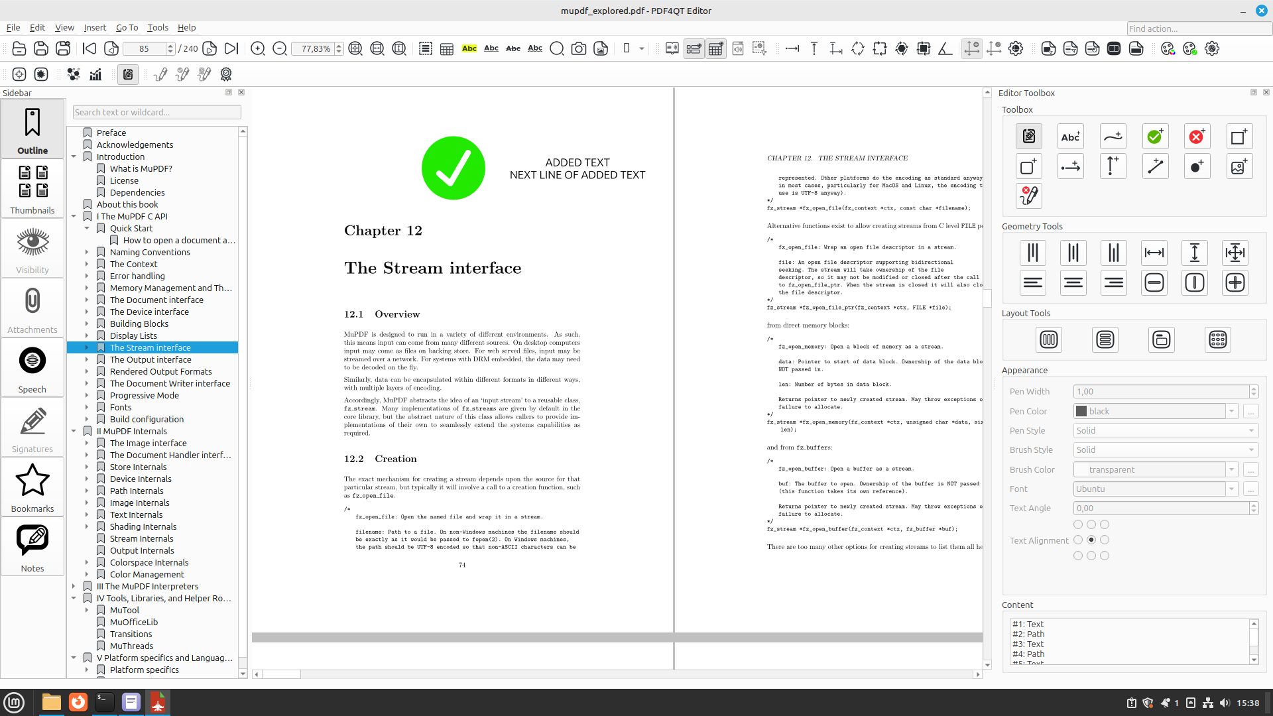The width and height of the screenshot is (1273, 716).
Task: Open the View menu
Action: [64, 28]
